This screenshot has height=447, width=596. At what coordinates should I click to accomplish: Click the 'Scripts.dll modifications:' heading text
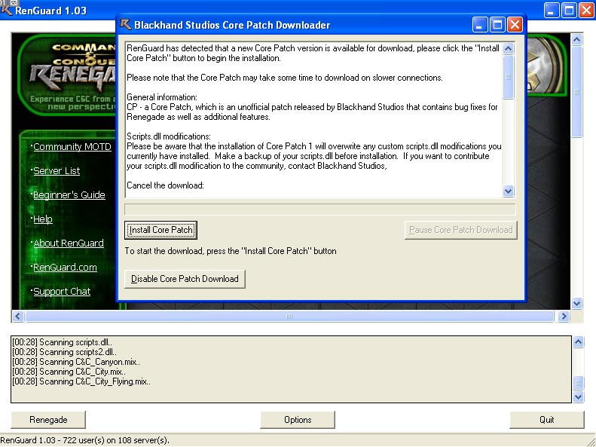pyautogui.click(x=168, y=136)
